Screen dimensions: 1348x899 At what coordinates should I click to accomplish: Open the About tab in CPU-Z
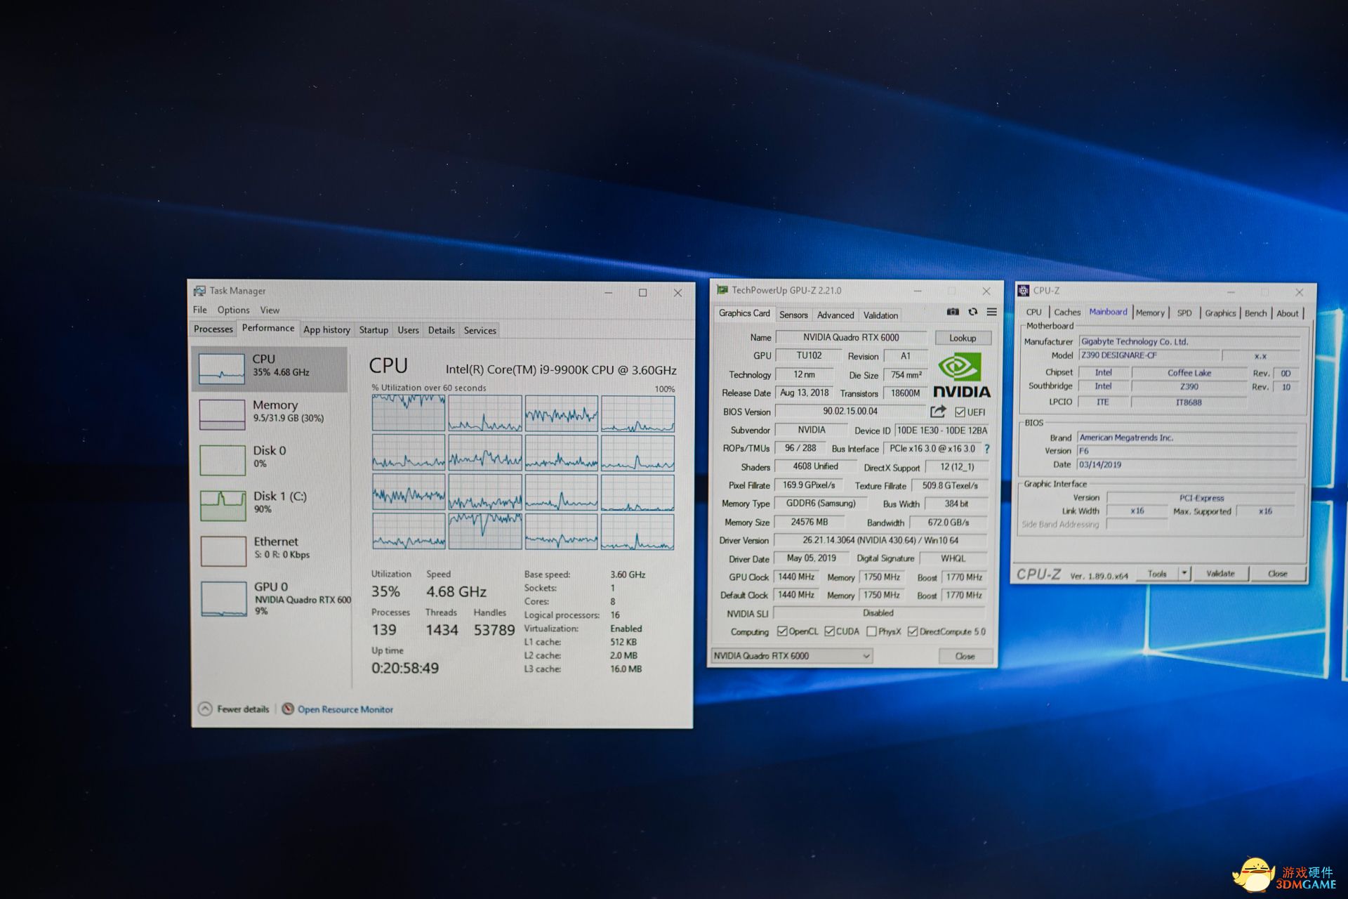point(1288,313)
